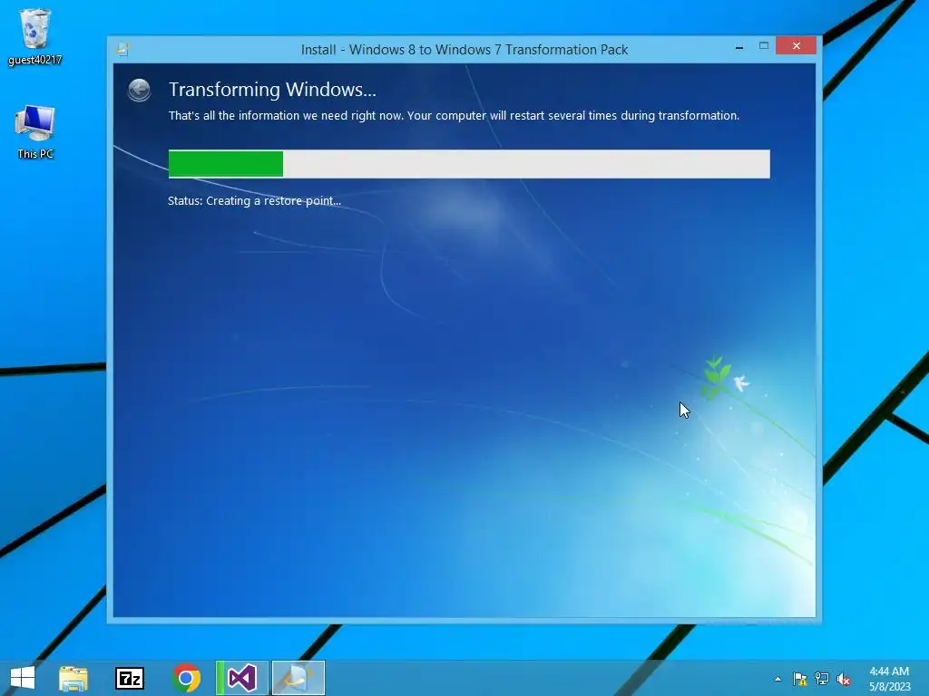Click the restart information sentence in the installer

click(x=454, y=115)
